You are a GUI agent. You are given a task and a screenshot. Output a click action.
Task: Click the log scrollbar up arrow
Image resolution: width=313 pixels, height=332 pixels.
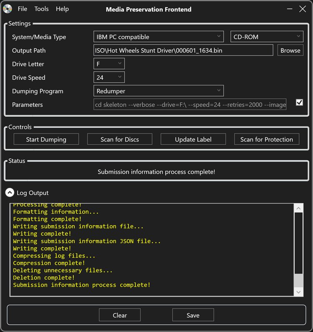click(x=298, y=209)
